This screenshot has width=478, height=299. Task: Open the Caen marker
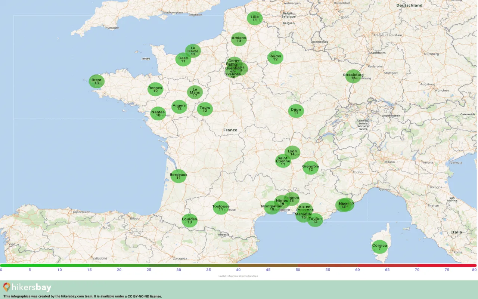tap(183, 59)
